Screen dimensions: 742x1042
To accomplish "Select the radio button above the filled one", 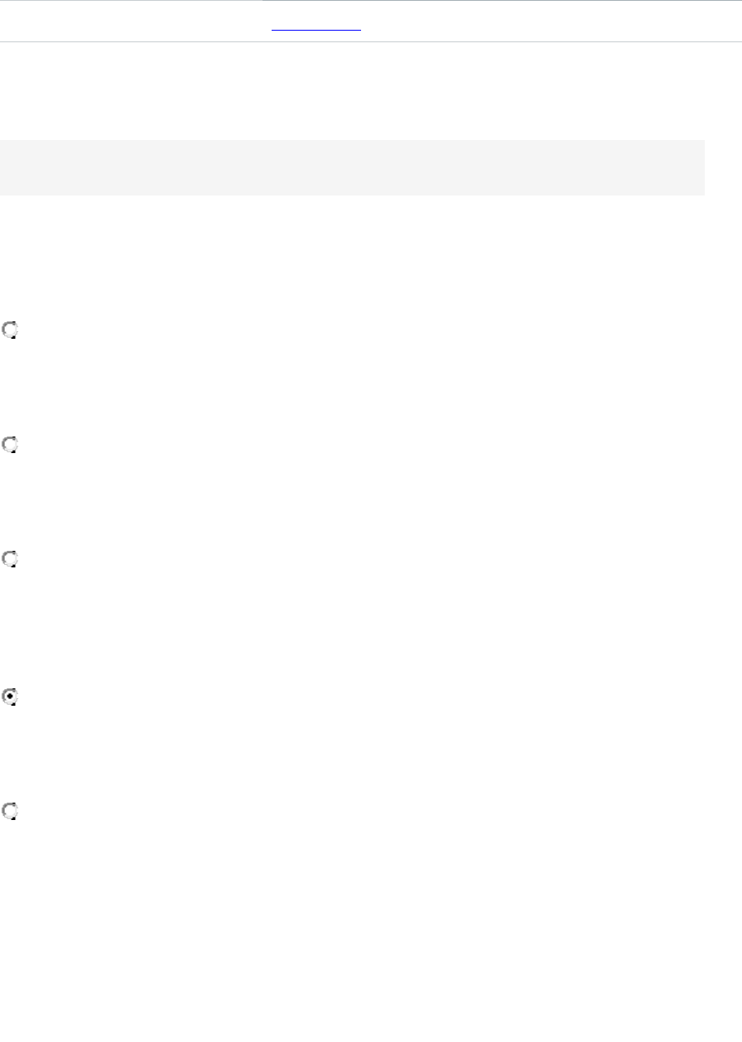I will pos(11,560).
